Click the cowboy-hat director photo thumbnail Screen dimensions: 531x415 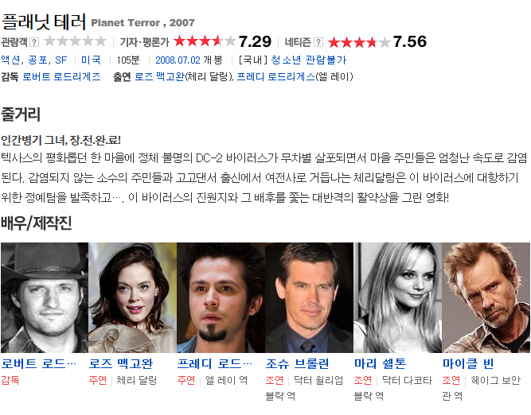[x=45, y=297]
